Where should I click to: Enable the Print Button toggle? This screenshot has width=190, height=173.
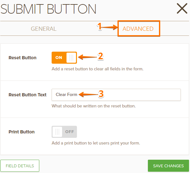[x=64, y=131]
